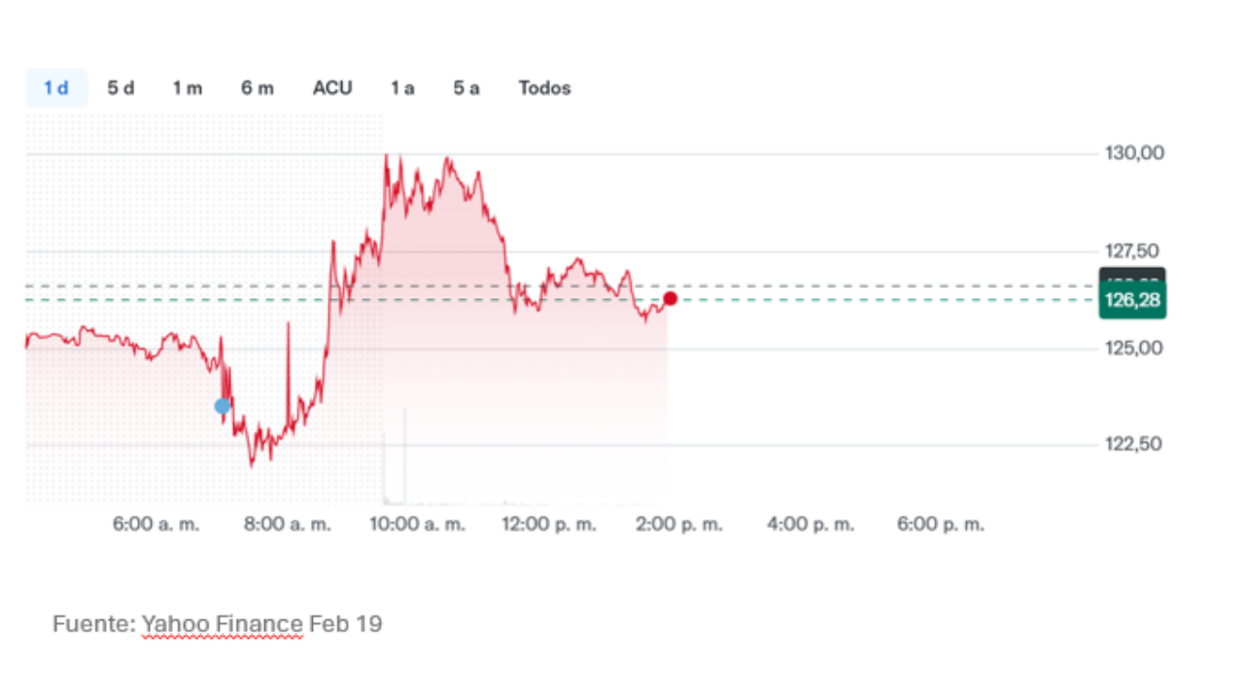This screenshot has width=1244, height=699.
Task: Click the Yahoo Finance source text
Action: coord(222,623)
